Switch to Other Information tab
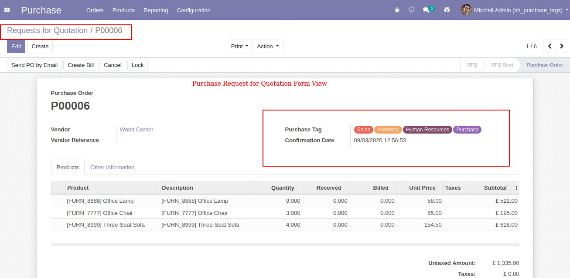 (x=112, y=167)
